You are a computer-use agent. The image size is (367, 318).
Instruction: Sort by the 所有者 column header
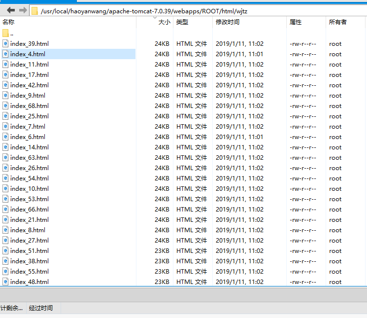pos(345,22)
